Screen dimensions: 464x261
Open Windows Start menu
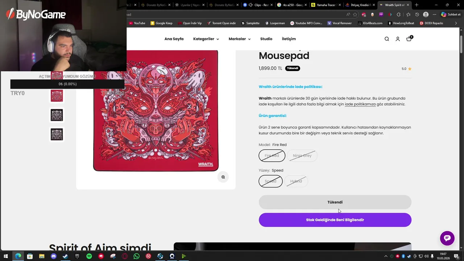click(x=6, y=256)
